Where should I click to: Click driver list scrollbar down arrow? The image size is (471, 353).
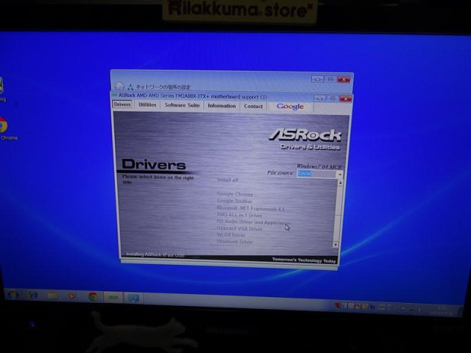pyautogui.click(x=336, y=245)
